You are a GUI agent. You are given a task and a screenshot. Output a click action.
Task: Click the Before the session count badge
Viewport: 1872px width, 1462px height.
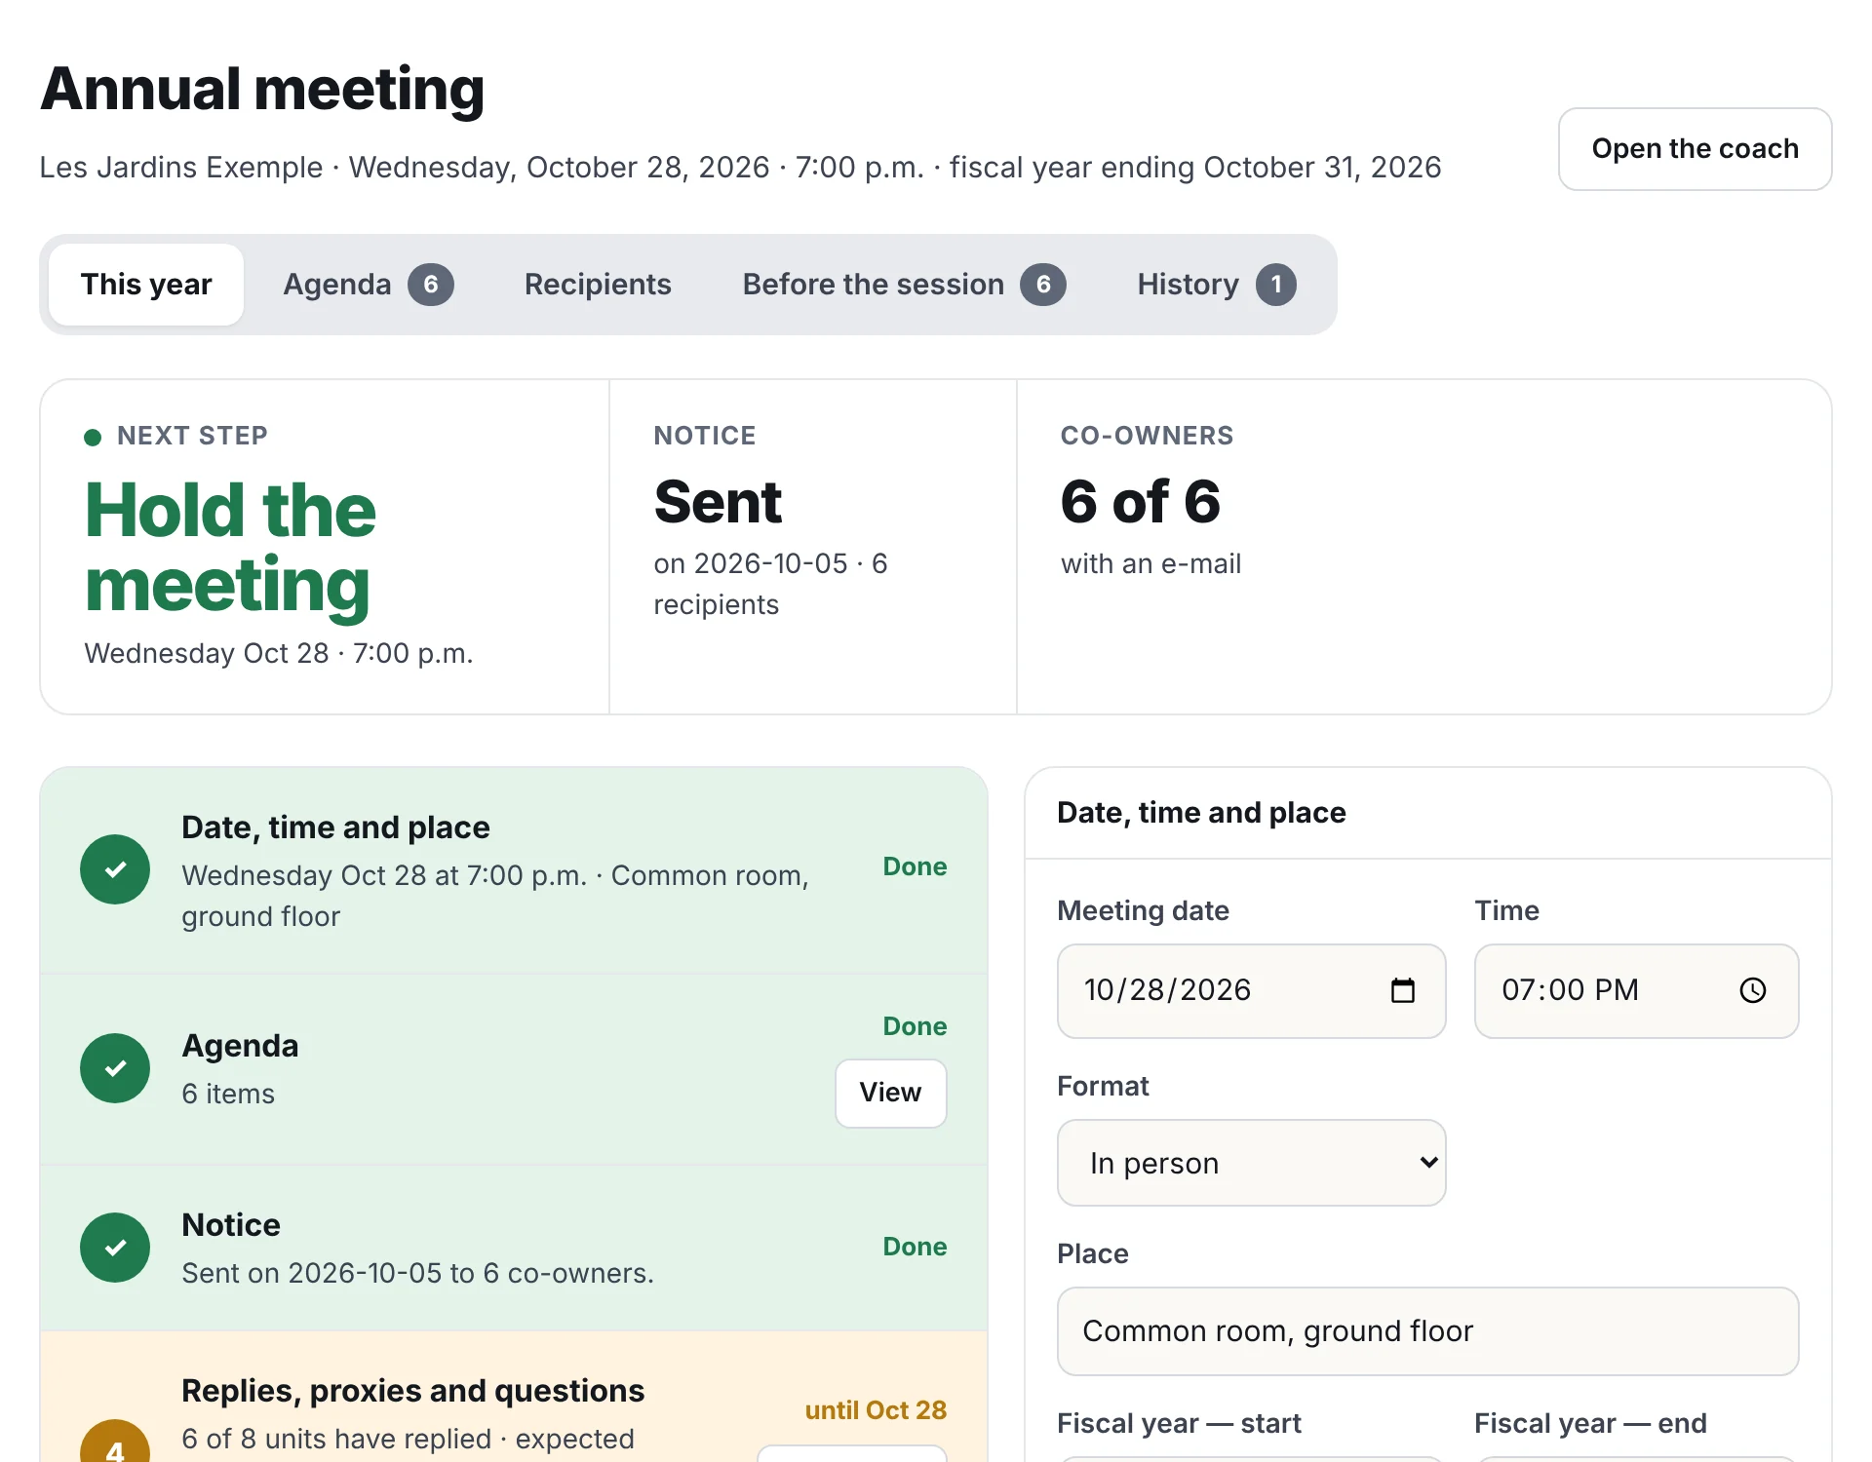1043,285
